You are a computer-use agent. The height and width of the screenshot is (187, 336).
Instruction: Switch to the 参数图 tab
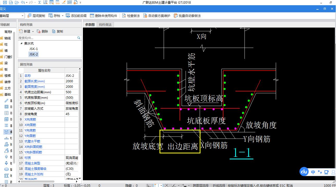[x=90, y=24]
